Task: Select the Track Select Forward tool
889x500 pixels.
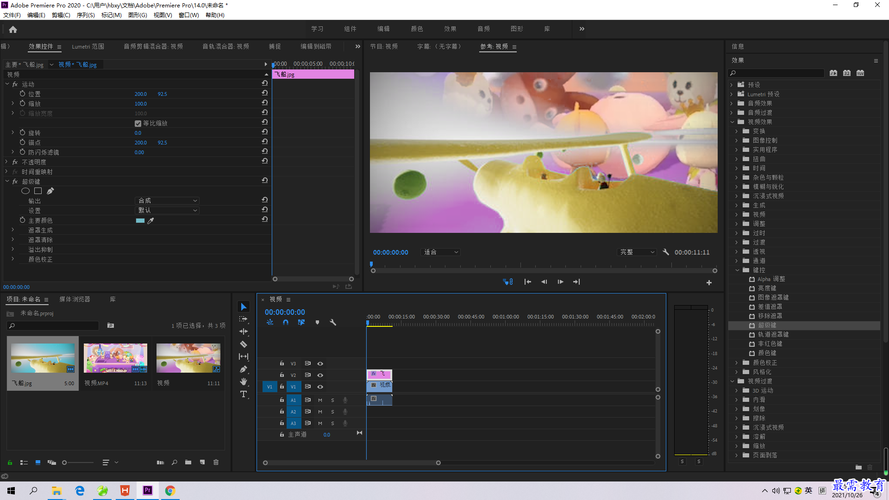Action: coord(244,319)
